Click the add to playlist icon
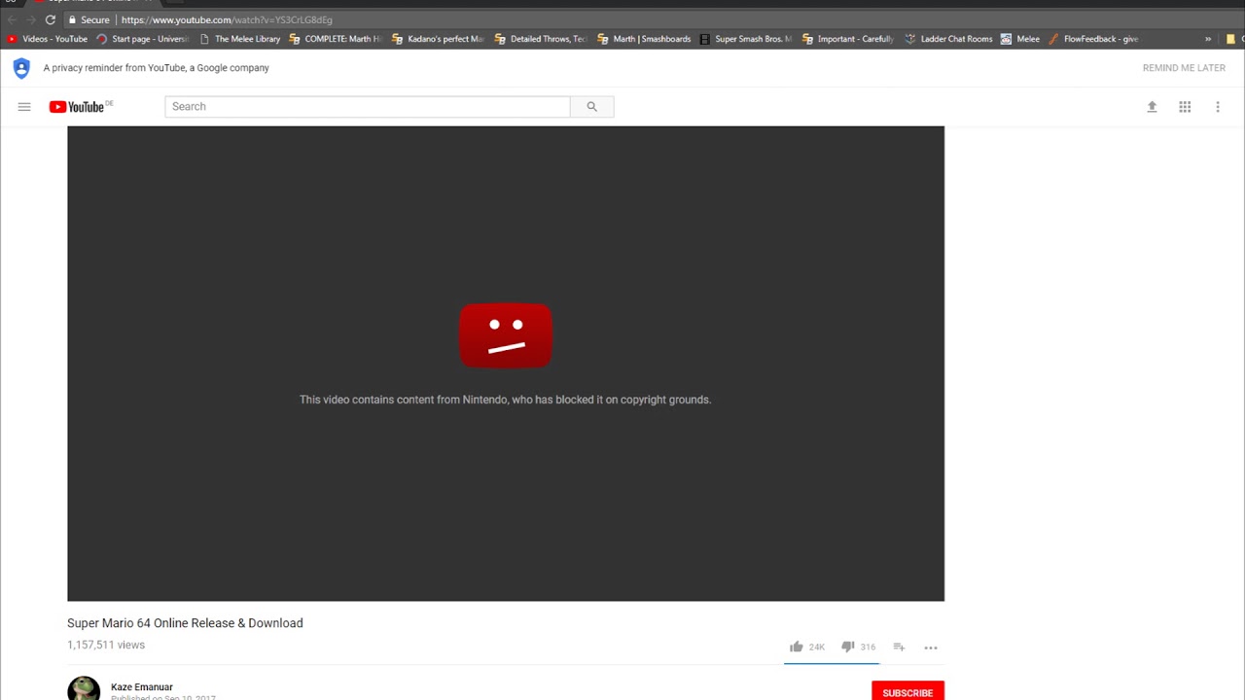 [899, 647]
